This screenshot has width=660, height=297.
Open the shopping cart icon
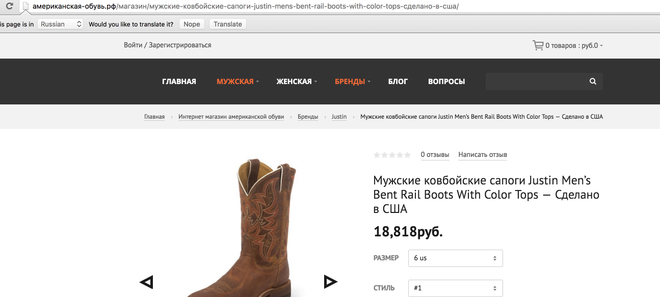point(538,45)
